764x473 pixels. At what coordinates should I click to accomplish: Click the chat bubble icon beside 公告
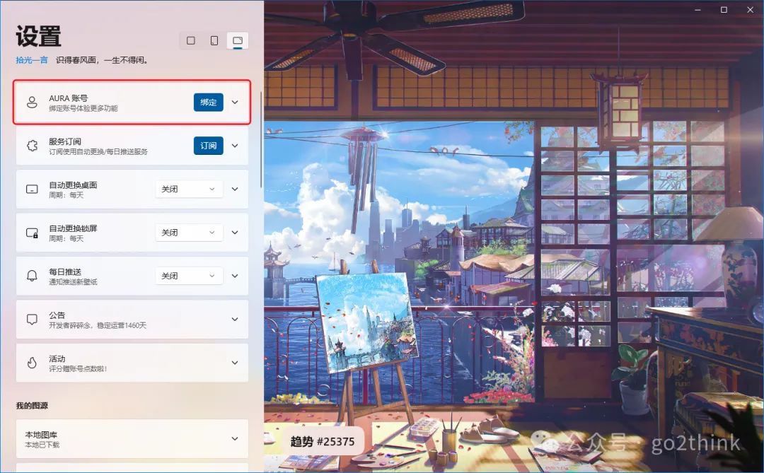pos(32,320)
